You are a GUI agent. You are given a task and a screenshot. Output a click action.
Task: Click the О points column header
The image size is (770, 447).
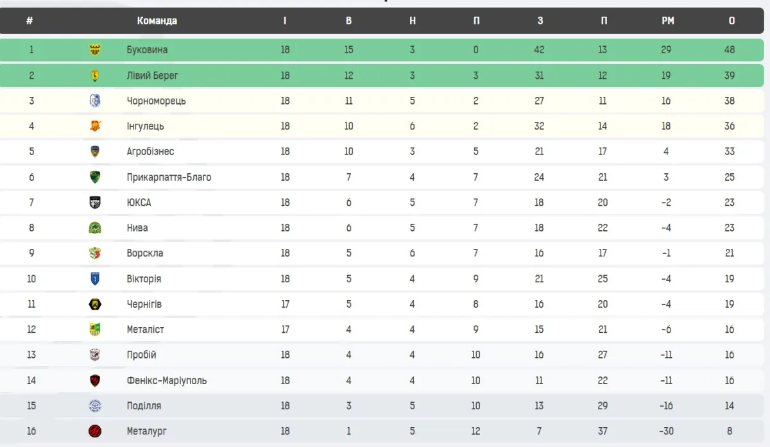[732, 21]
